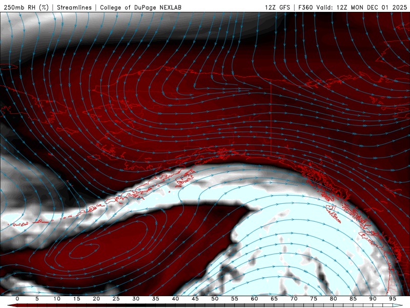Click the "75" color scale label
The image size is (410, 308).
point(314,299)
